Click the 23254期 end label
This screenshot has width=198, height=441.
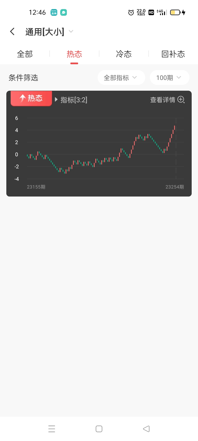tap(175, 187)
